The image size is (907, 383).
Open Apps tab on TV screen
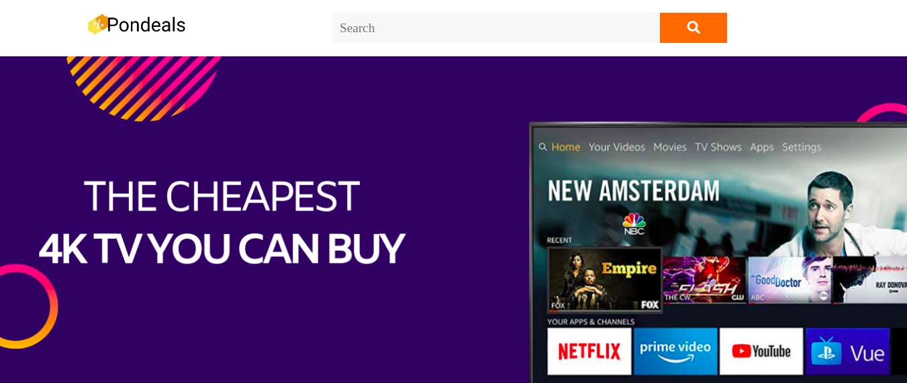tap(762, 147)
